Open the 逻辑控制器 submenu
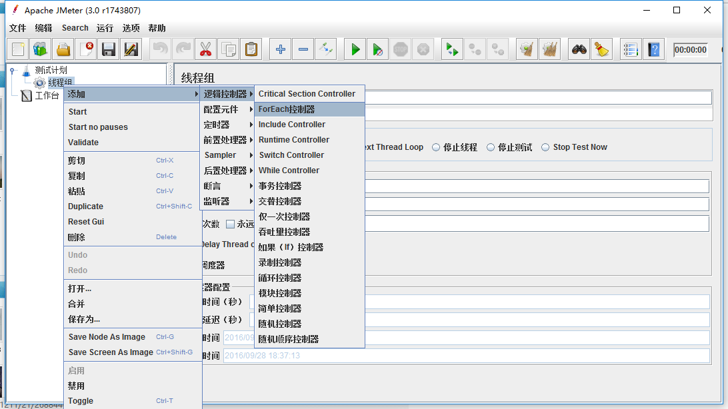Viewport: 728px width, 409px height. pyautogui.click(x=228, y=94)
